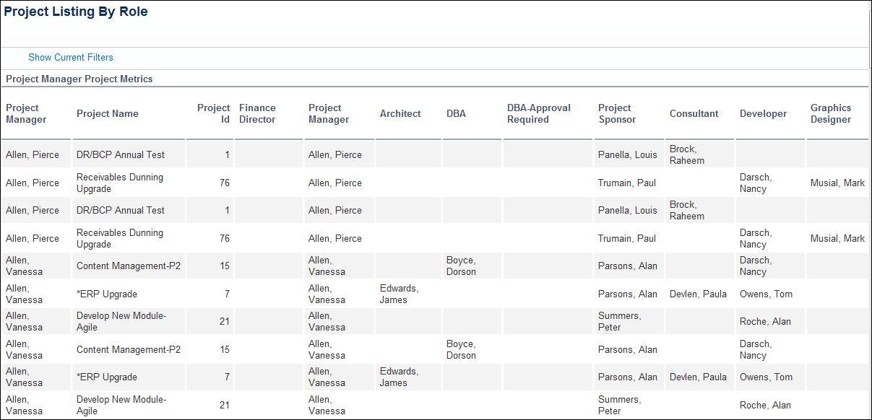Select the first DR/BCP Annual Test cell

coord(121,155)
